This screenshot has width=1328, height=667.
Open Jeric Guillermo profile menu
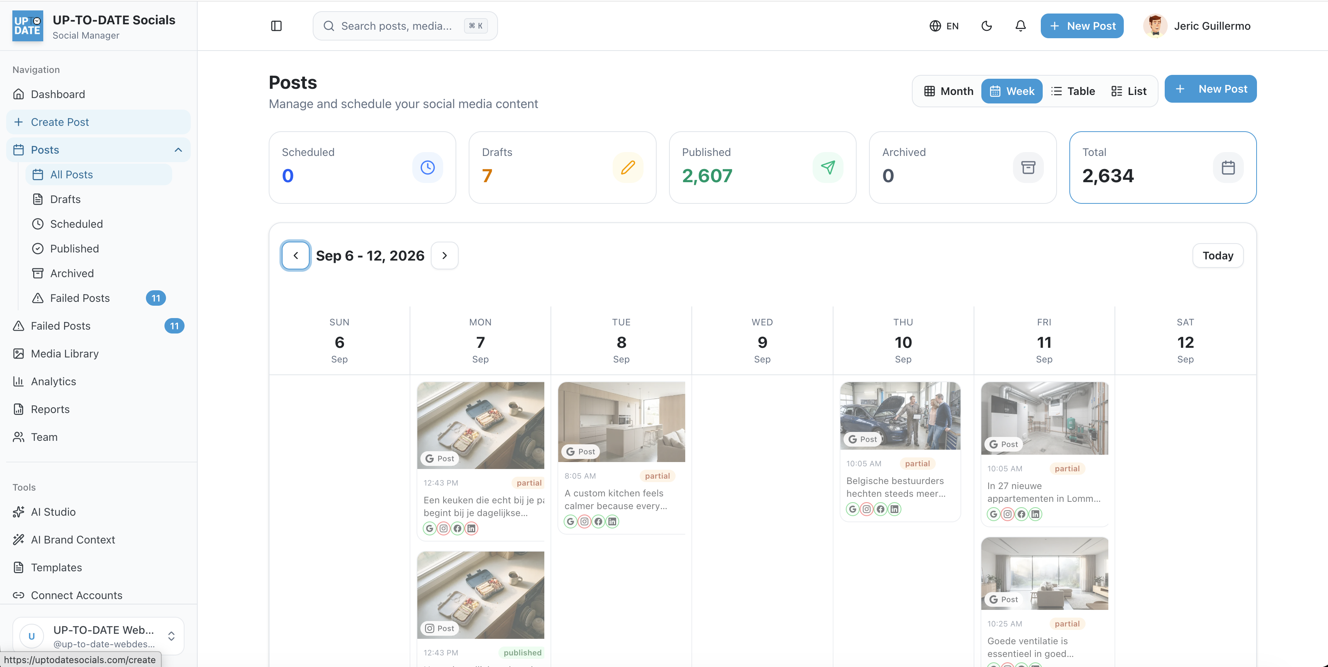(1197, 26)
